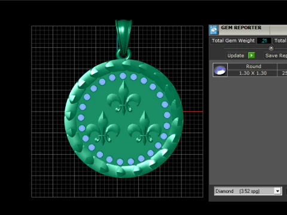Click the Save Report button
The width and height of the screenshot is (287, 215).
coord(276,56)
